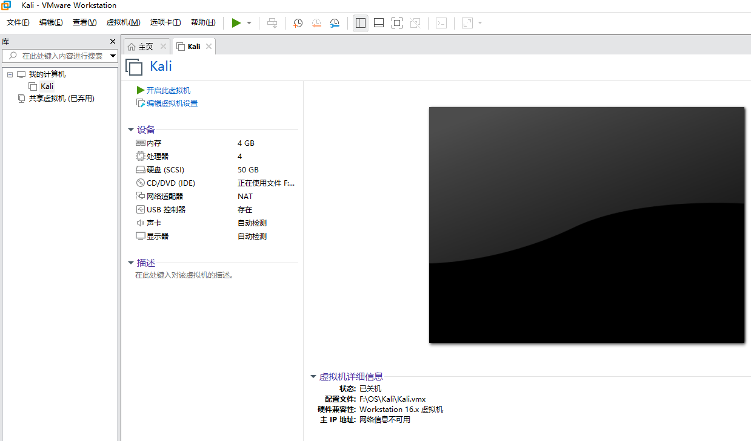The image size is (751, 441).
Task: Click the CD/DVD (IDE) disc icon
Action: (141, 183)
